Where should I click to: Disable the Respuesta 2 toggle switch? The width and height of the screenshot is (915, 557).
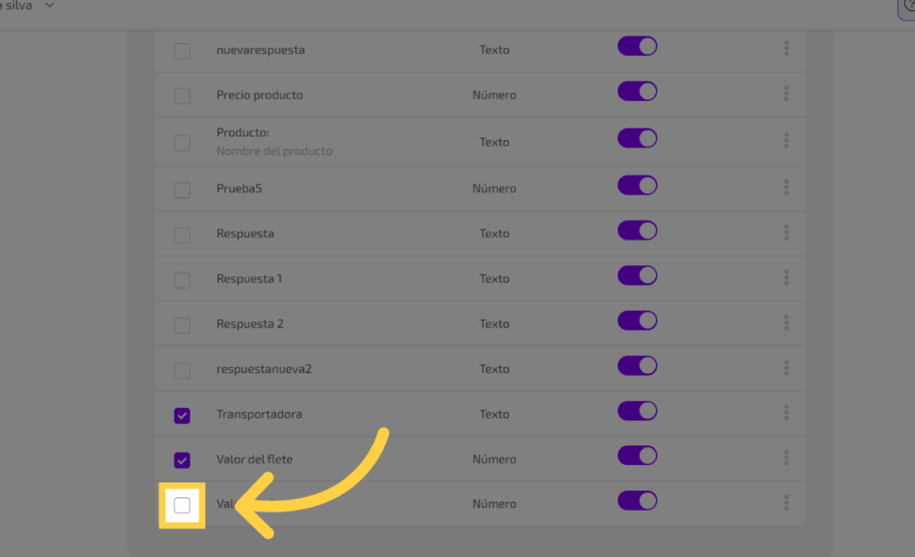[637, 321]
